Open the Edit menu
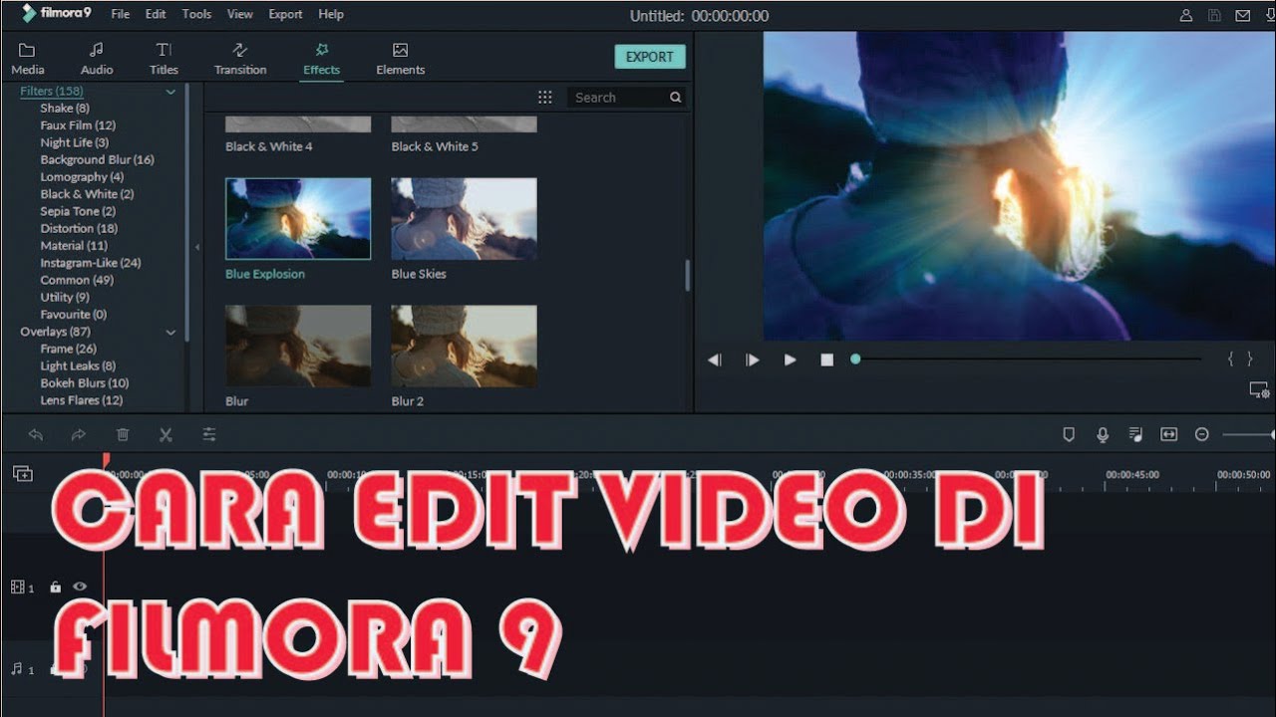The height and width of the screenshot is (717, 1276). click(156, 14)
